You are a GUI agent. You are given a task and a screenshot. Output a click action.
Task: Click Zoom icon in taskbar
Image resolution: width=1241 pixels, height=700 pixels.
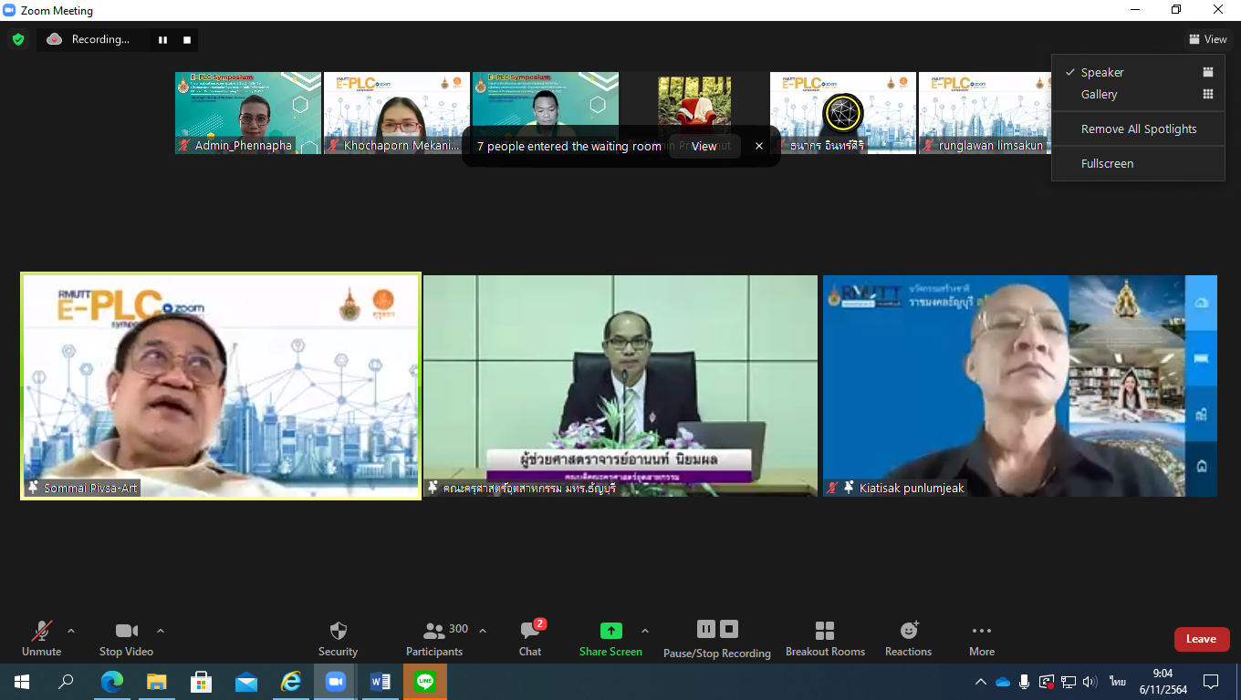click(x=335, y=682)
